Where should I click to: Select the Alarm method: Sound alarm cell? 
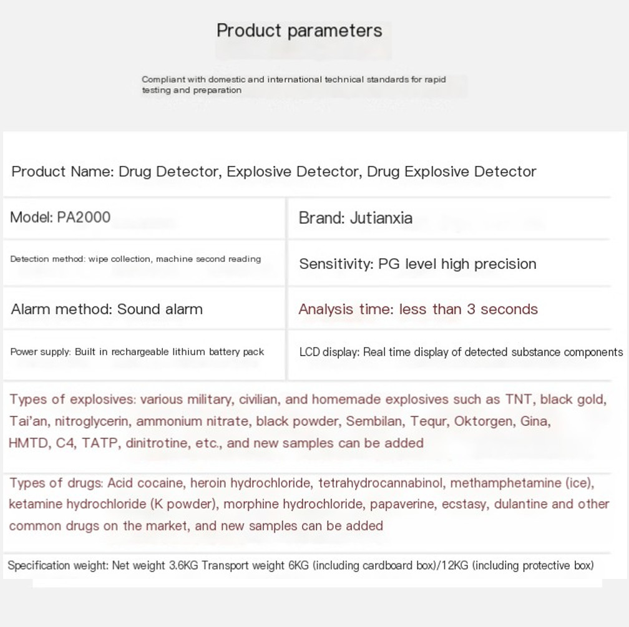click(x=107, y=309)
